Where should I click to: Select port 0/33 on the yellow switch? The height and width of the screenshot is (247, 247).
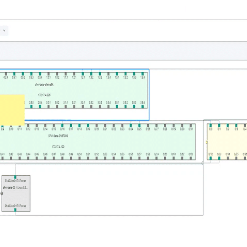(219, 158)
